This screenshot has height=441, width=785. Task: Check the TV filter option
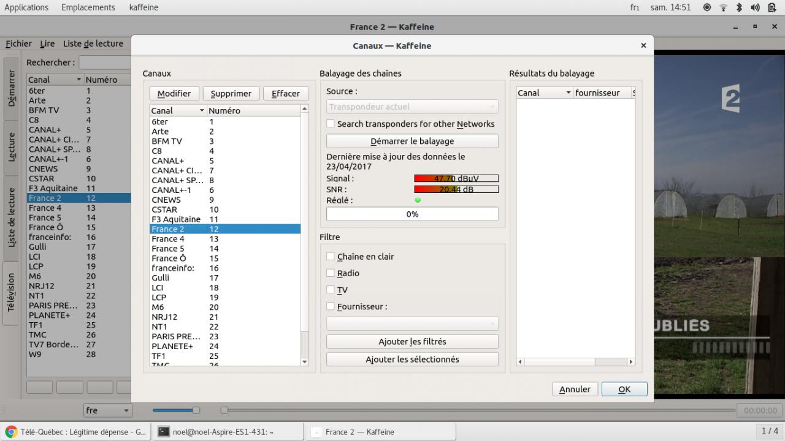[x=337, y=290]
